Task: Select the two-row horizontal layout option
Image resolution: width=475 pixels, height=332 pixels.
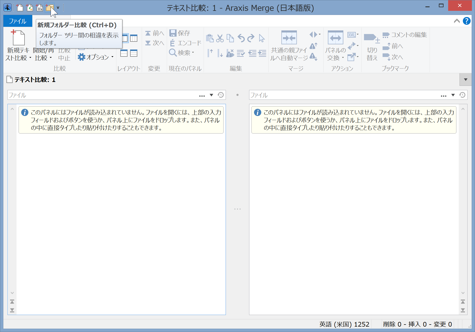Action: coord(124,53)
